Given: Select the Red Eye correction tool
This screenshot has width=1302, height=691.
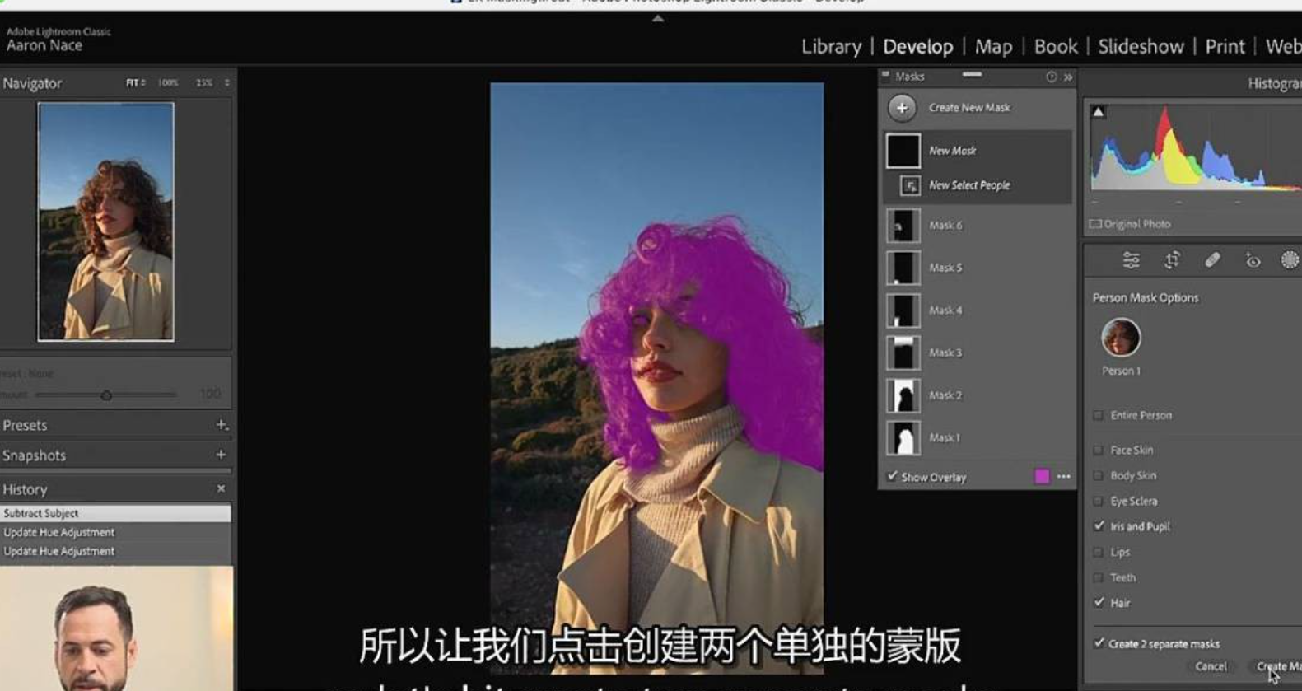Looking at the screenshot, I should (x=1253, y=260).
